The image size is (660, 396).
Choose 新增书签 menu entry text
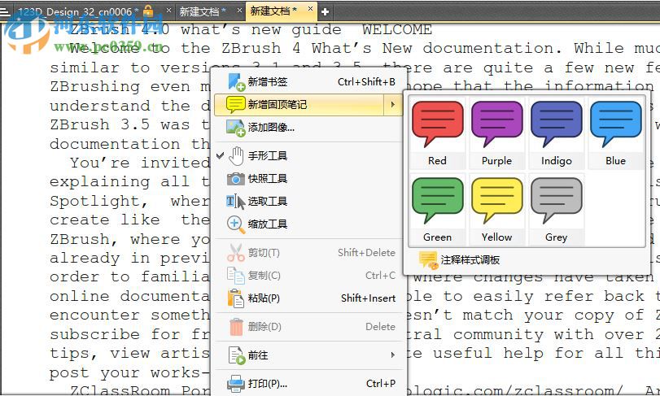tap(267, 81)
